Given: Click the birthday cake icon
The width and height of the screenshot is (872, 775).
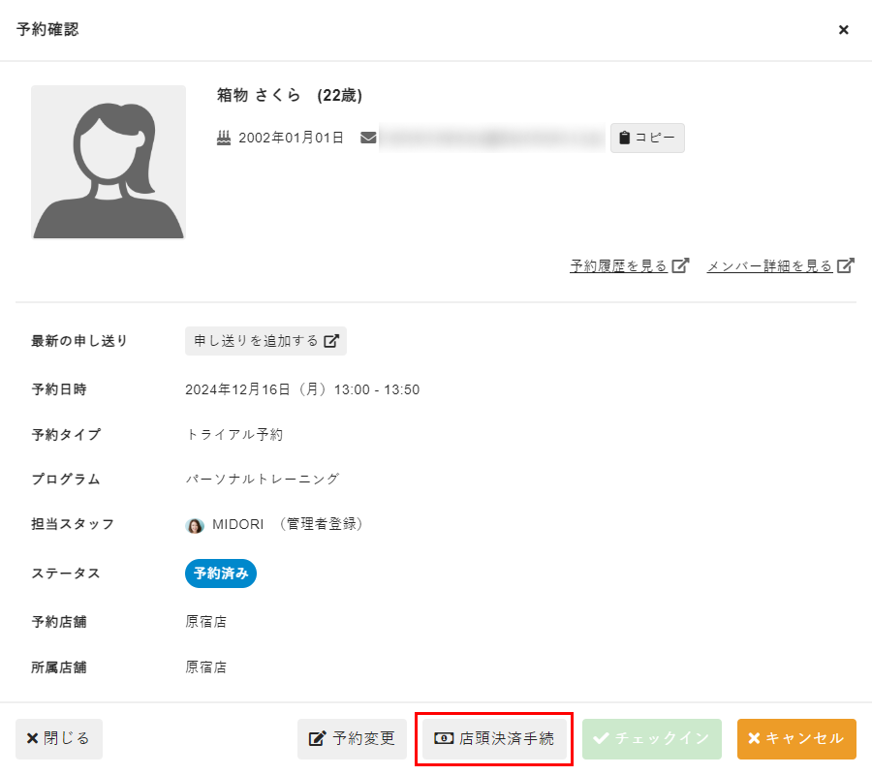Looking at the screenshot, I should pyautogui.click(x=224, y=138).
